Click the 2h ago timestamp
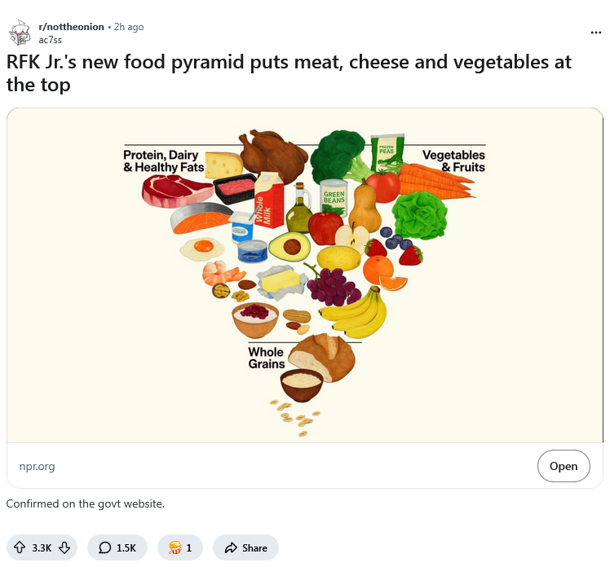The image size is (610, 567). (129, 27)
